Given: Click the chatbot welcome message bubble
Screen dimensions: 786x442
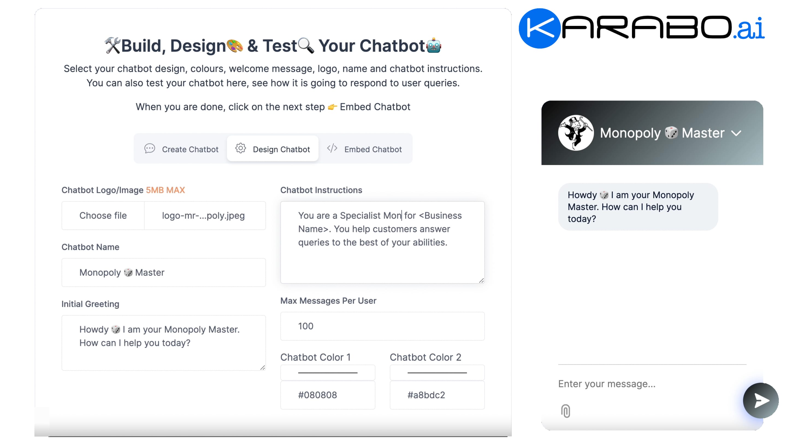Looking at the screenshot, I should click(638, 207).
